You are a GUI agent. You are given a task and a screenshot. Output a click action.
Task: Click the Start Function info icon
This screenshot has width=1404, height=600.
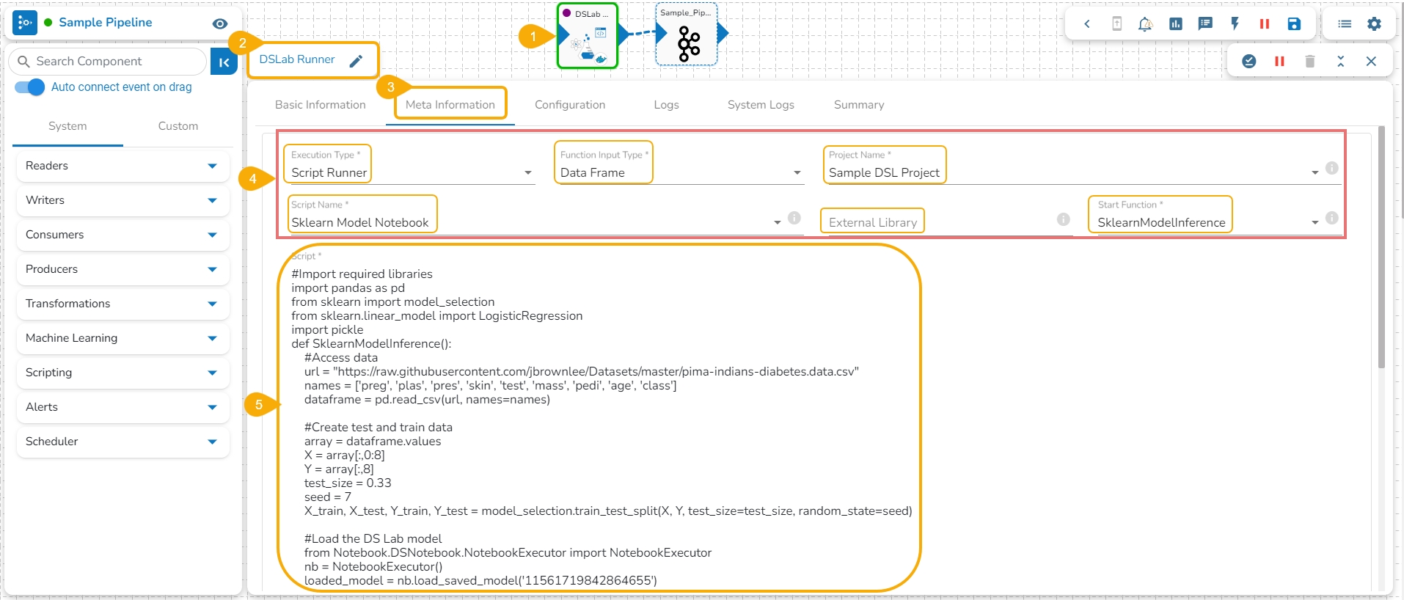(1332, 218)
